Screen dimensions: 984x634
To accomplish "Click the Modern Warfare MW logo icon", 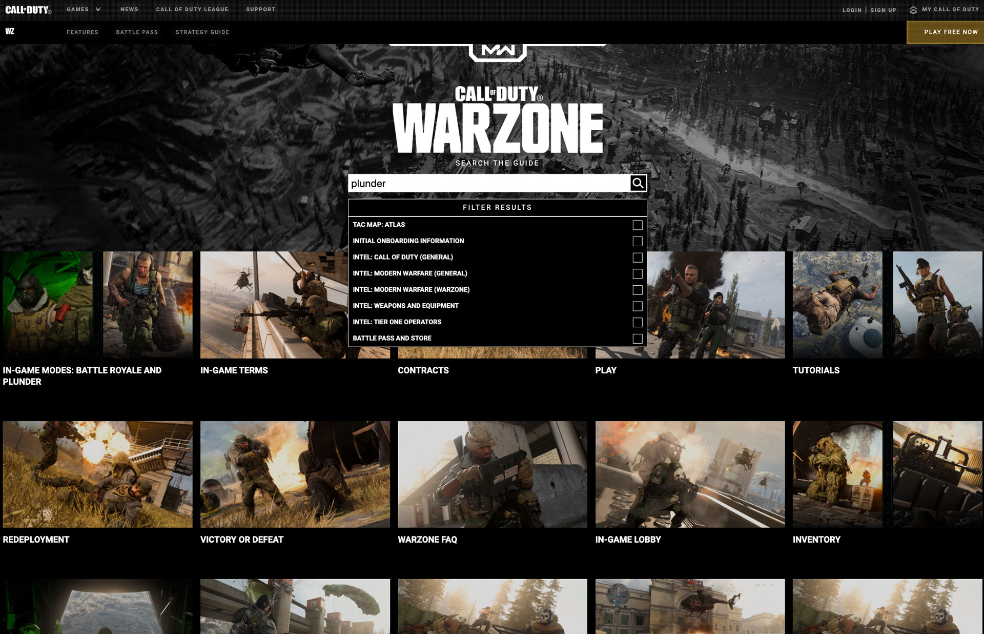I will (x=497, y=52).
